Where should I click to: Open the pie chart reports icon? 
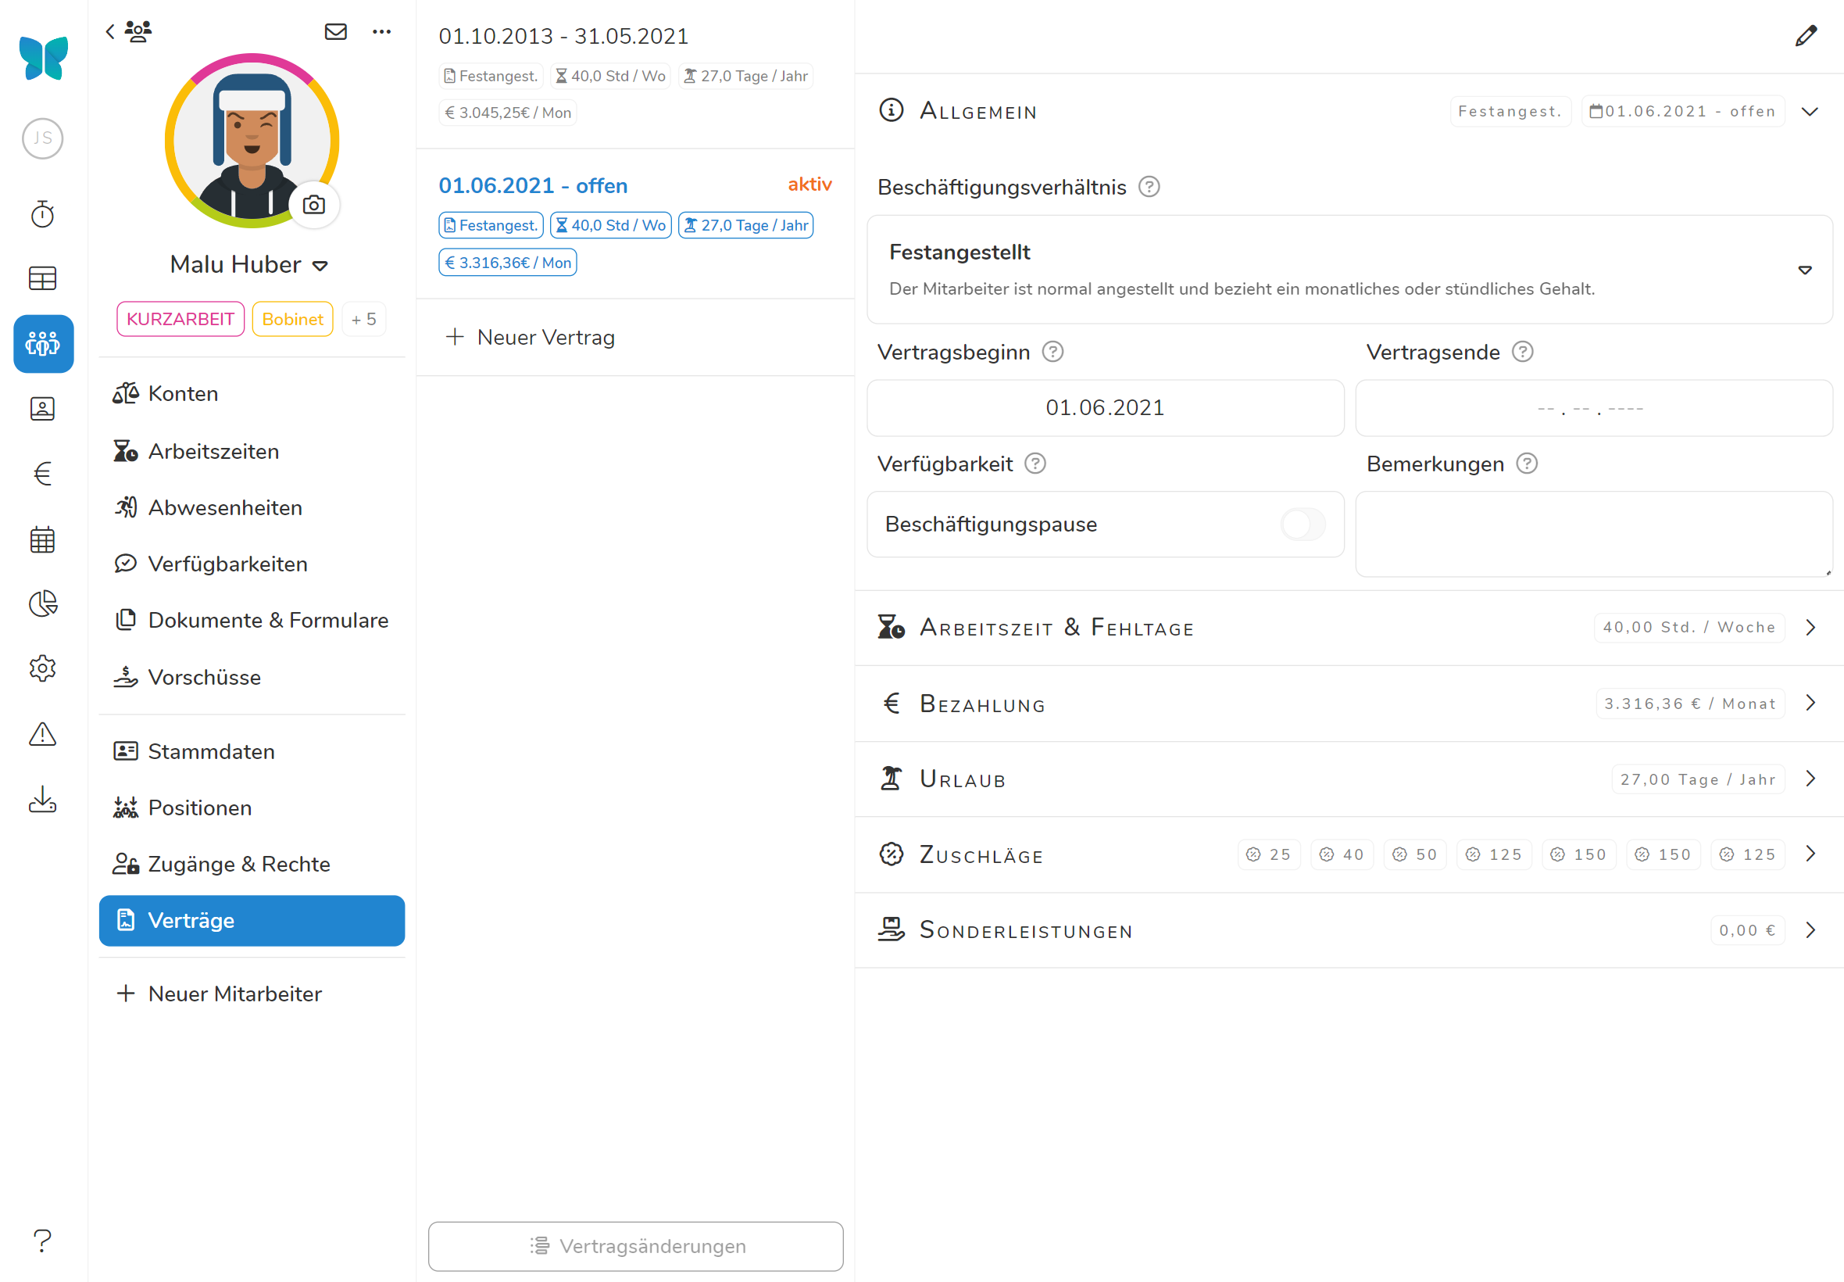(42, 604)
